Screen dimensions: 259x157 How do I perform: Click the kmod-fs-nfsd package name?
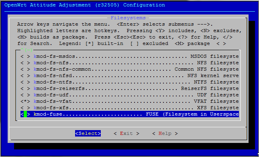coord(53,76)
